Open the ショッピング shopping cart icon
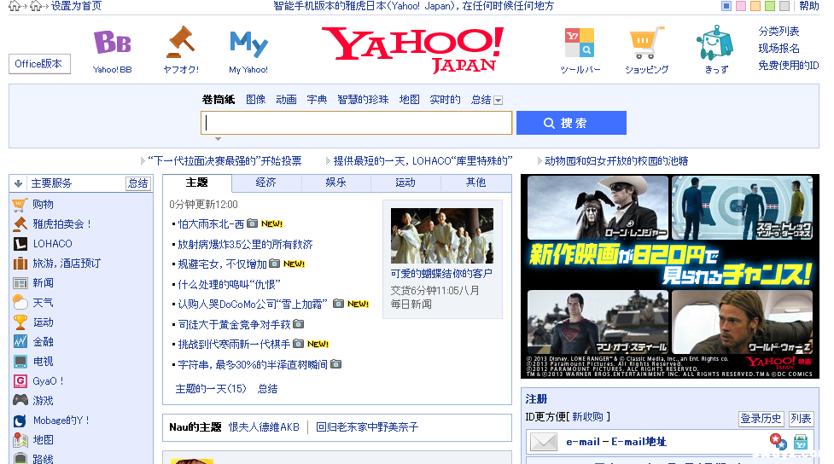 tap(646, 43)
